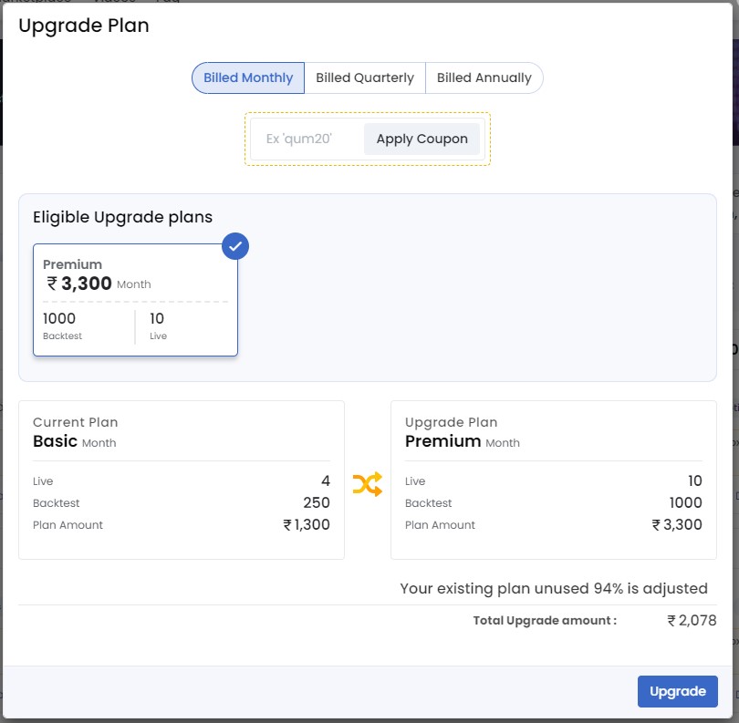Click the 10 Live value in Premium card
The width and height of the screenshot is (739, 723).
[157, 319]
